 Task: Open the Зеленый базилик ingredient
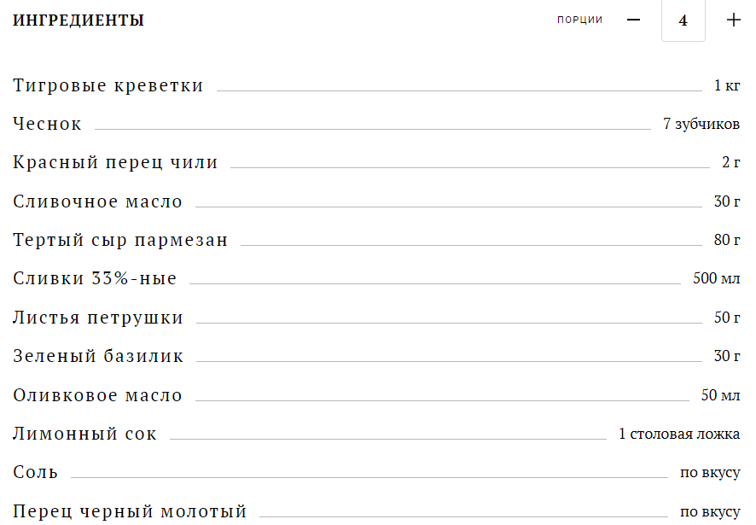[98, 356]
